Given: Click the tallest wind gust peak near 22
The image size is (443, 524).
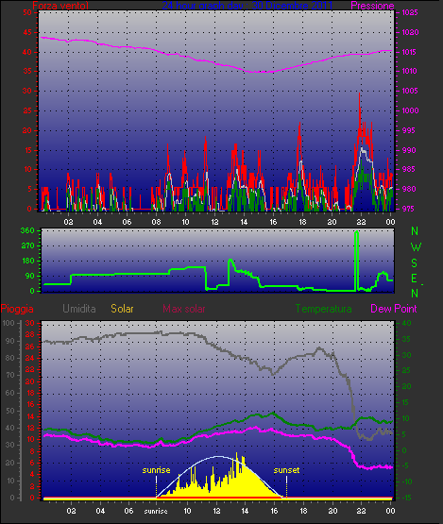Looking at the screenshot, I should coord(360,95).
